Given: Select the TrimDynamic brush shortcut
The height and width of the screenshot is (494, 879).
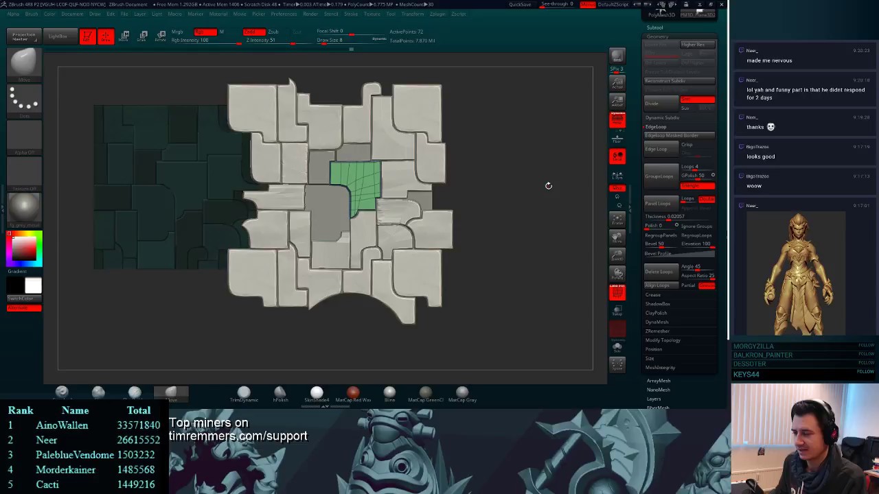Looking at the screenshot, I should point(244,394).
